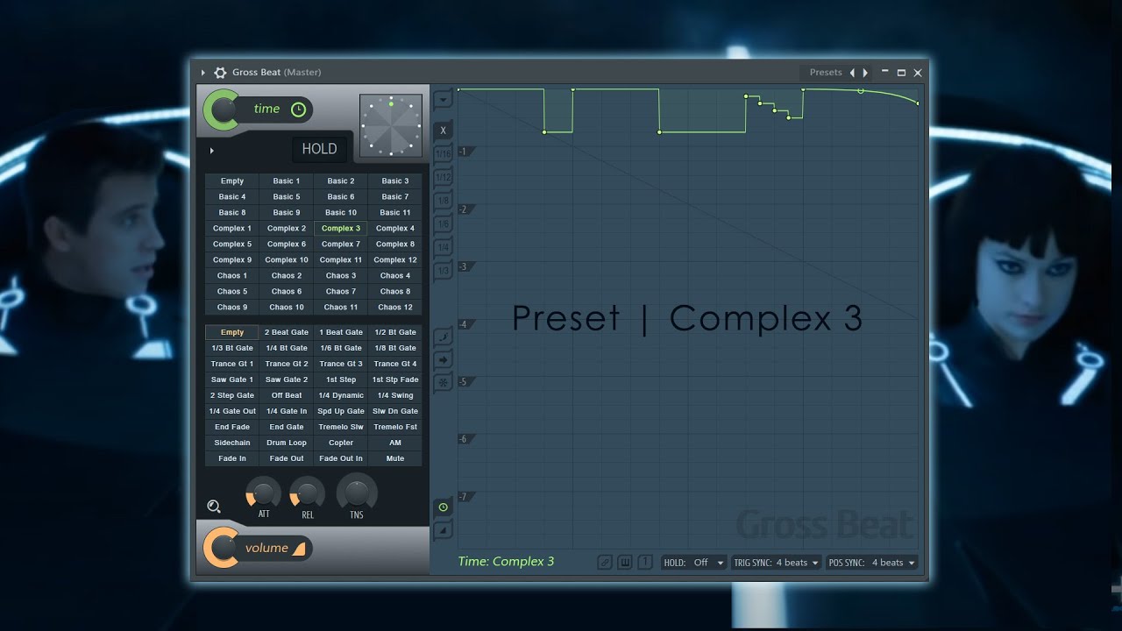Switch to volume envelope triangle icon
The image size is (1122, 631).
[443, 529]
